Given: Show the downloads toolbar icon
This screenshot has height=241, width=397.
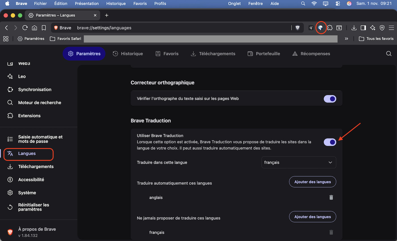Looking at the screenshot, I should pos(354,28).
